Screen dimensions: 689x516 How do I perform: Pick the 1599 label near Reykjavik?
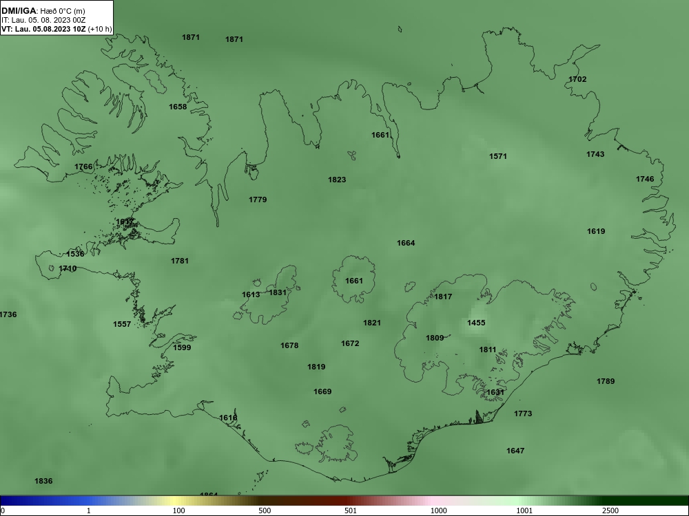182,347
